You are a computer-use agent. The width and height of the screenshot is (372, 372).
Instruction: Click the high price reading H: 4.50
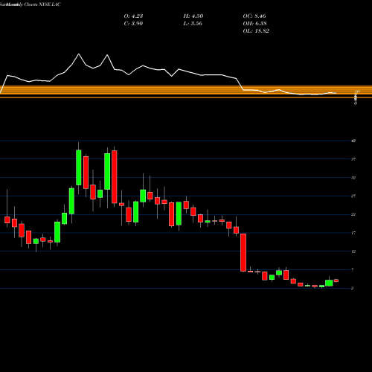[193, 16]
